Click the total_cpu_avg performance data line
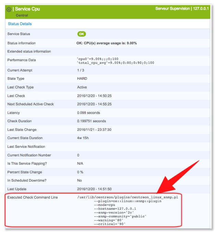Screen dimensions: 215x232 point(115,63)
